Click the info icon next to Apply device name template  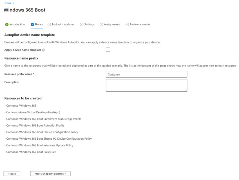click(44, 50)
